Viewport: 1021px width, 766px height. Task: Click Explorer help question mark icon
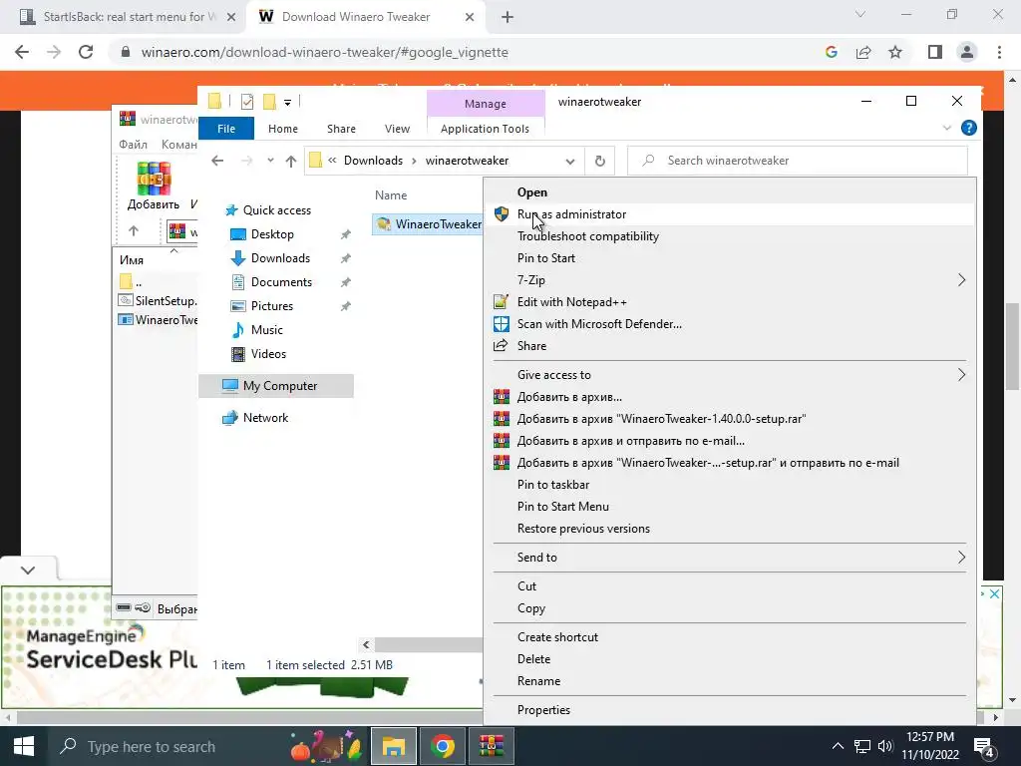969,128
